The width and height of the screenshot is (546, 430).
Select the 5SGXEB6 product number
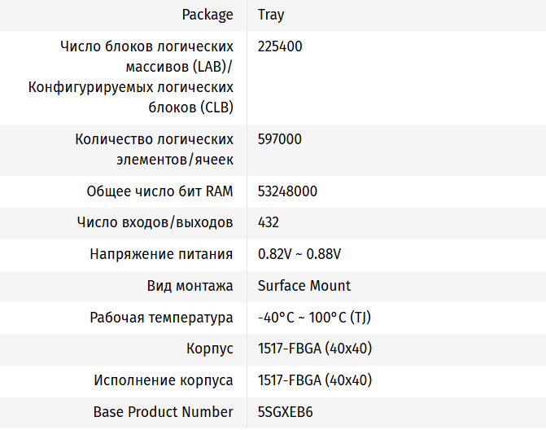click(285, 412)
